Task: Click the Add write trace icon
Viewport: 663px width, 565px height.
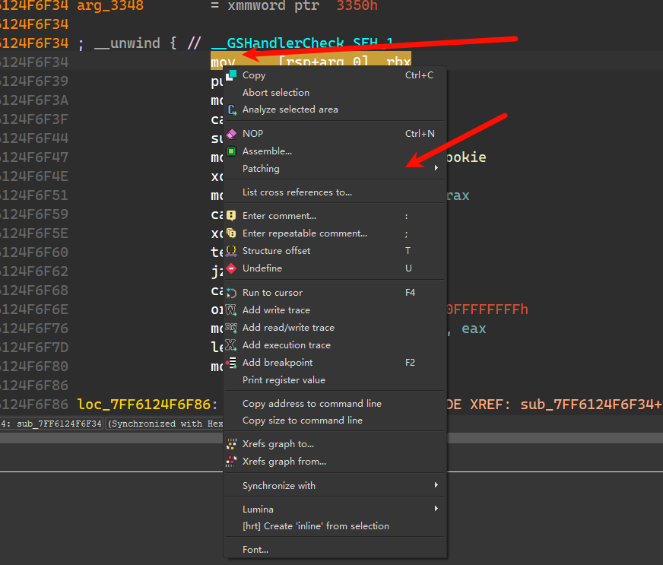Action: [231, 310]
